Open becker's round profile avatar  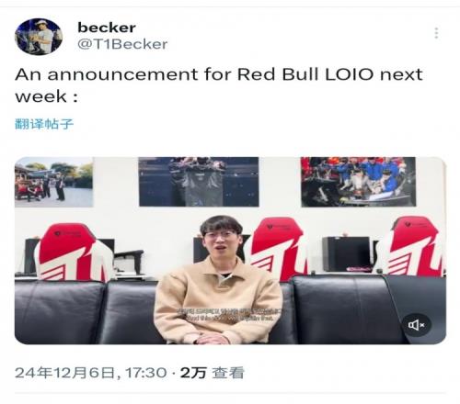[x=39, y=37]
